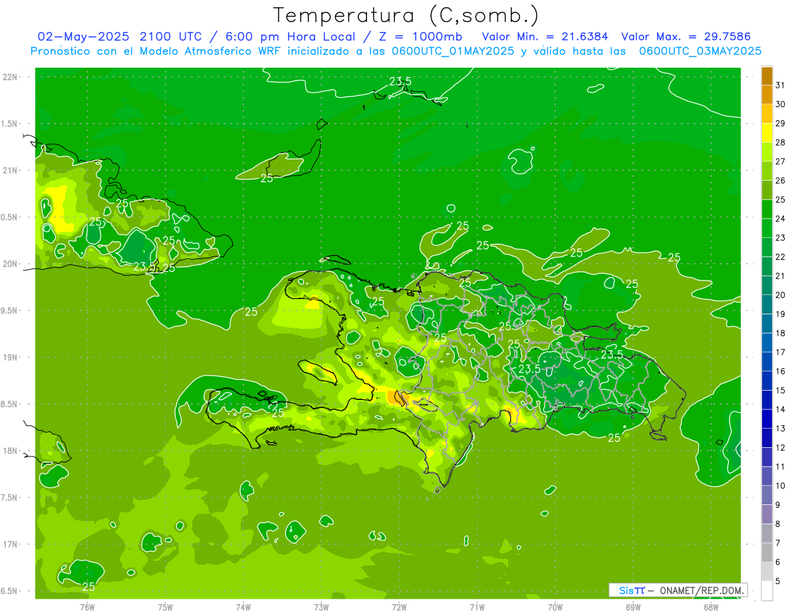Click the '0600UTC_03MAY2025' valid-until time

700,51
